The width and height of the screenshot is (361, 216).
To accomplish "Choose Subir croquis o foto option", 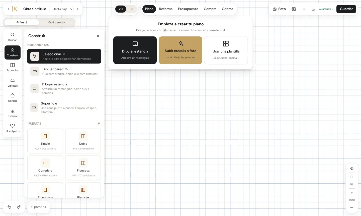I will (180, 50).
